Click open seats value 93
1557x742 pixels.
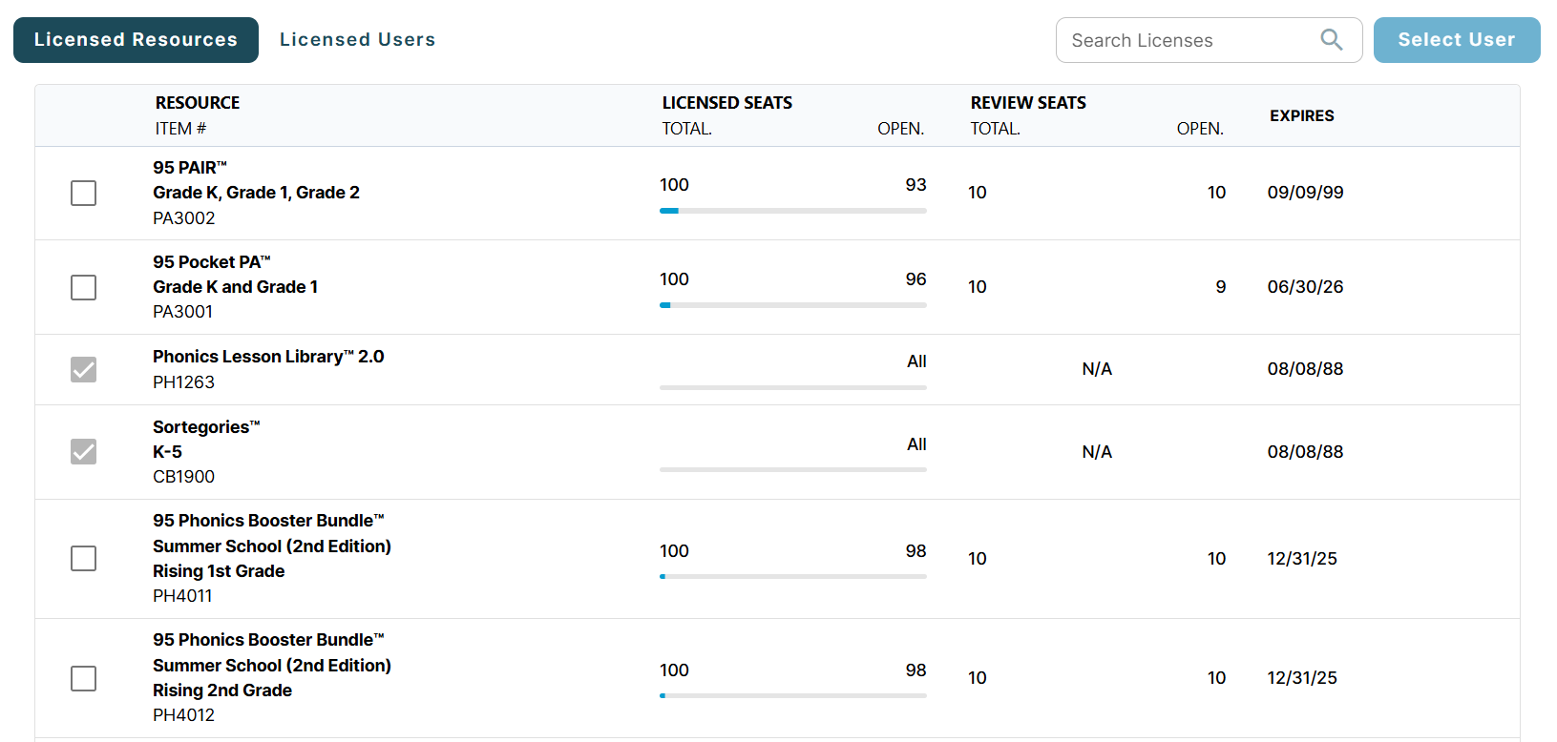pyautogui.click(x=916, y=185)
